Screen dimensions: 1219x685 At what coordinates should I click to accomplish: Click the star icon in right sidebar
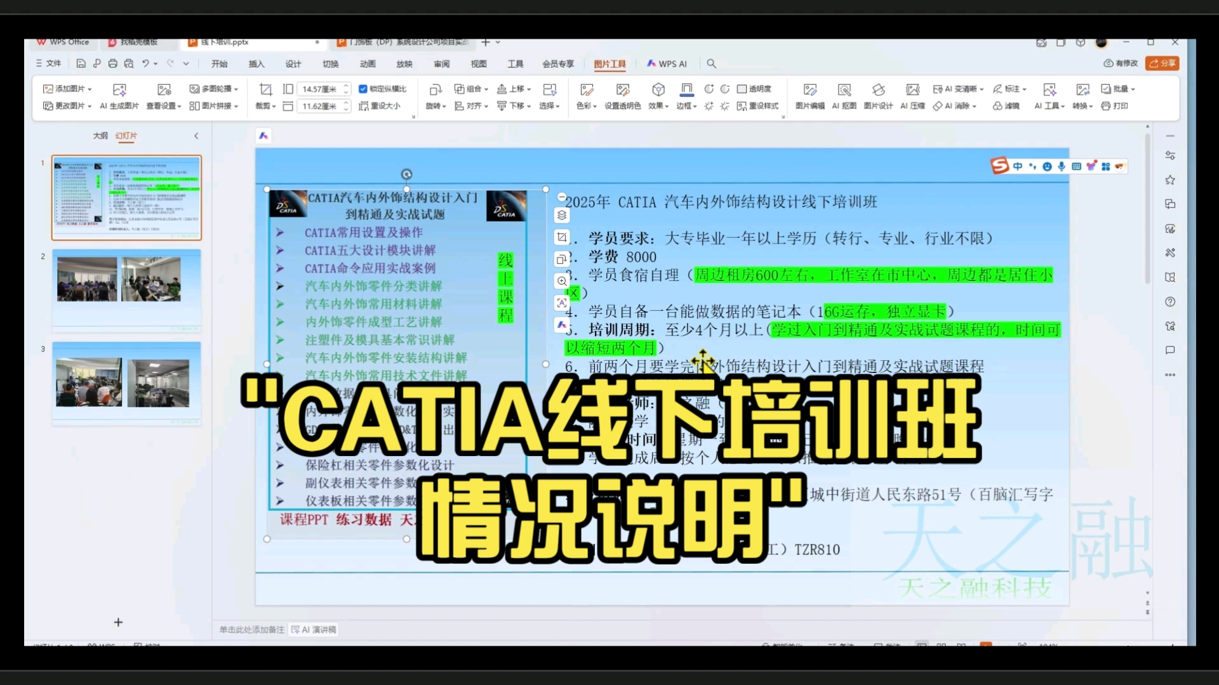1170,180
